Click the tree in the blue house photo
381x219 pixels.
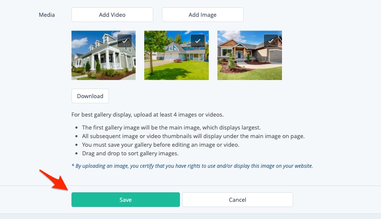click(x=152, y=49)
